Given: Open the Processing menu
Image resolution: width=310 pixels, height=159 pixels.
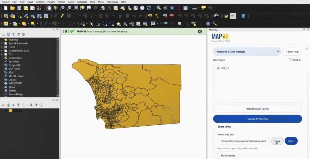Looking at the screenshot, I should pos(112,2).
